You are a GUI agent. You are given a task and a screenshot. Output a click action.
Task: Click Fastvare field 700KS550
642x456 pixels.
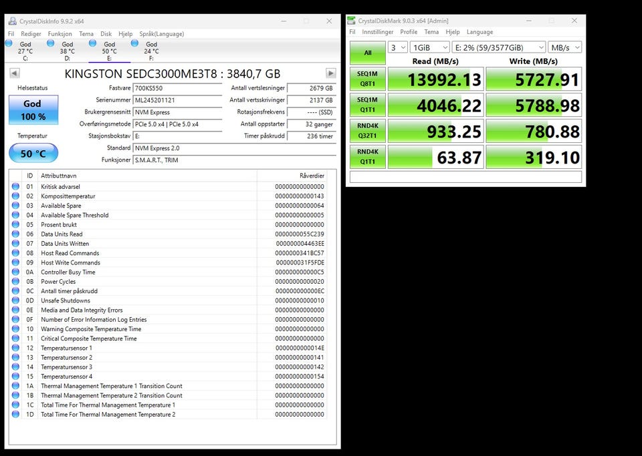177,88
